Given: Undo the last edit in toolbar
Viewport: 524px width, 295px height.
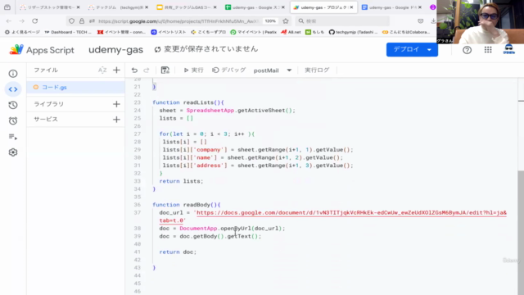Looking at the screenshot, I should point(134,70).
